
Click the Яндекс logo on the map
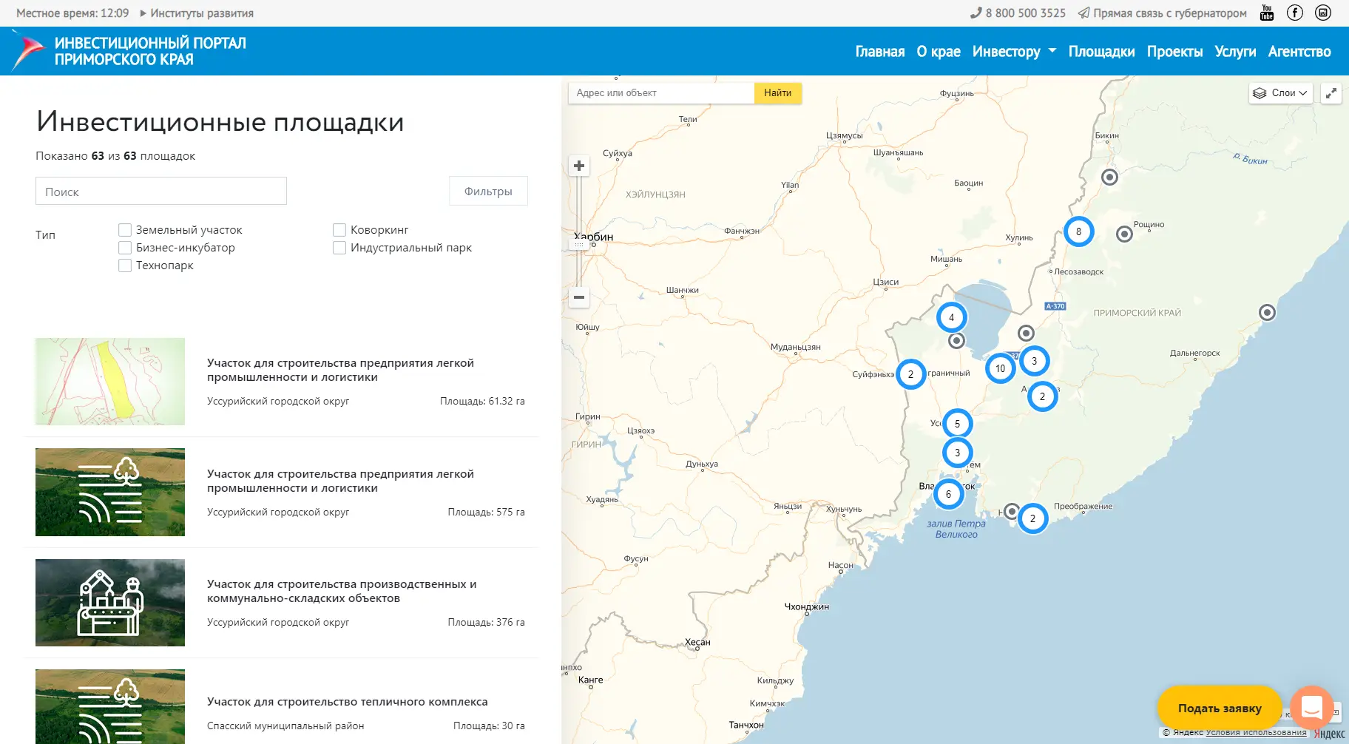1329,734
